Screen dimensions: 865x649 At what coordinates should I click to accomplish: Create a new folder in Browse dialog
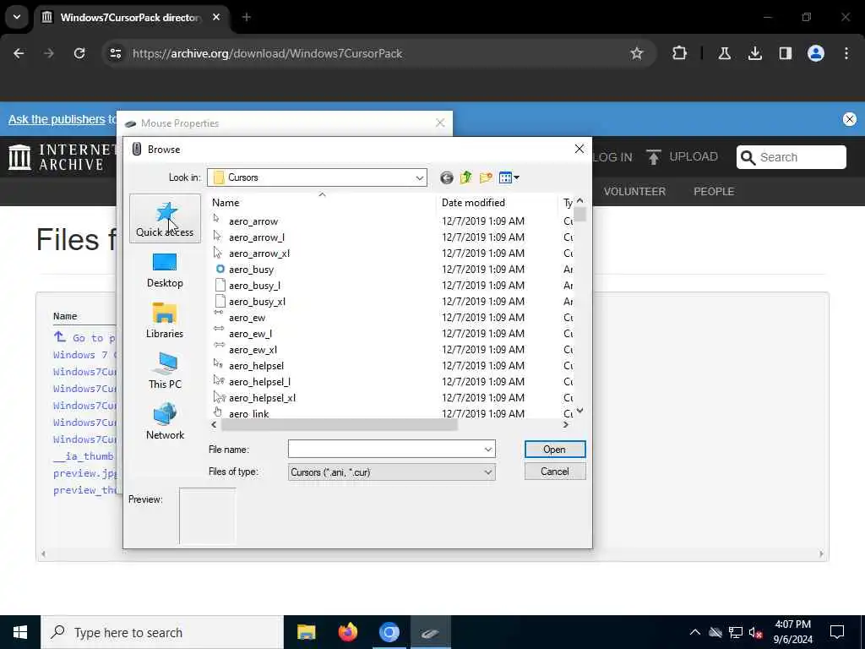point(486,177)
